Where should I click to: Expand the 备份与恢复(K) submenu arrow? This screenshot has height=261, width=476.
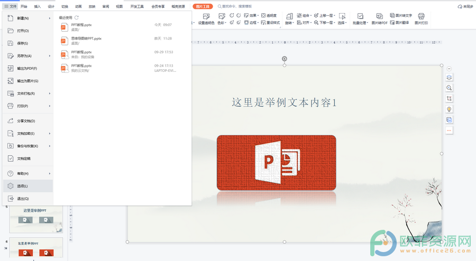click(50, 146)
